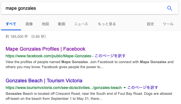
Task: Open the 地図 tab
Action: click(x=45, y=24)
